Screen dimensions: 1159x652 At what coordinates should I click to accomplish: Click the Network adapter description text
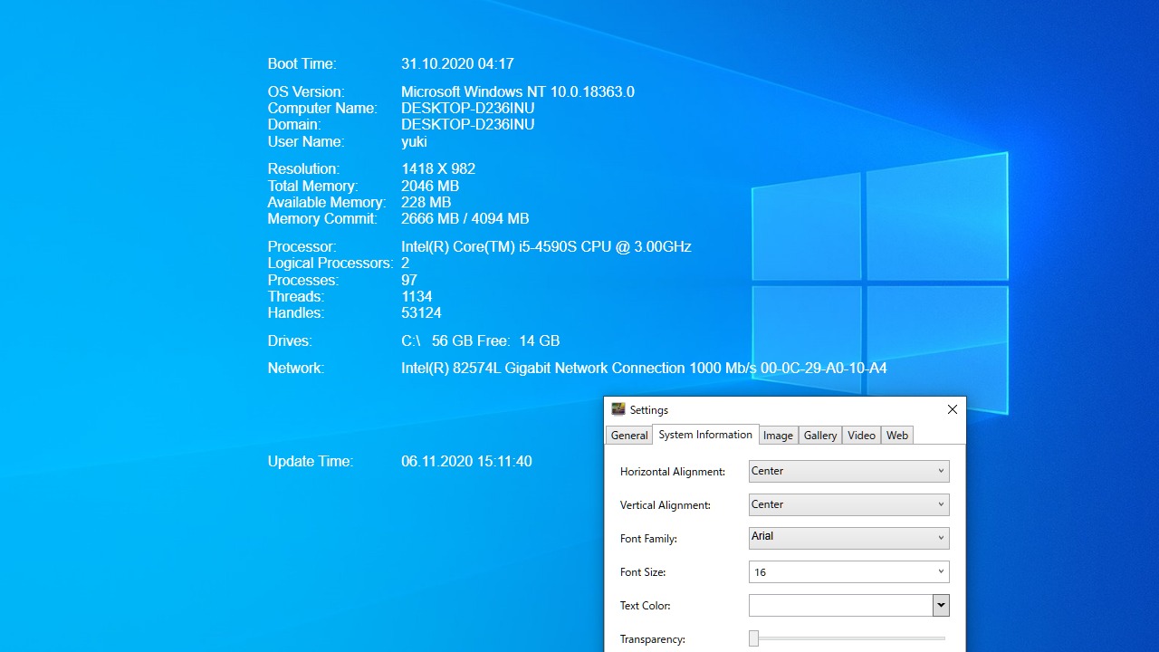point(644,369)
